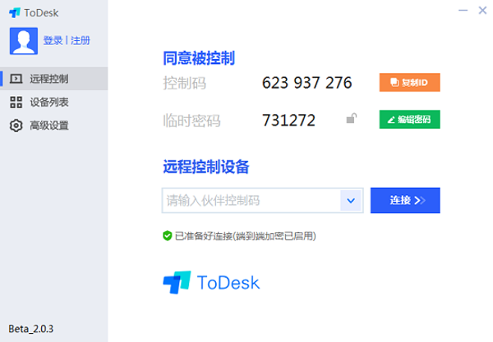Click the 设备列表 grid icon
The height and width of the screenshot is (342, 493).
pos(15,103)
